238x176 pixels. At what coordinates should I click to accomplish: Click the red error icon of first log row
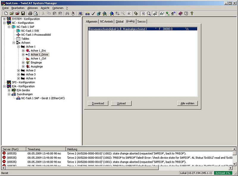click(4, 153)
